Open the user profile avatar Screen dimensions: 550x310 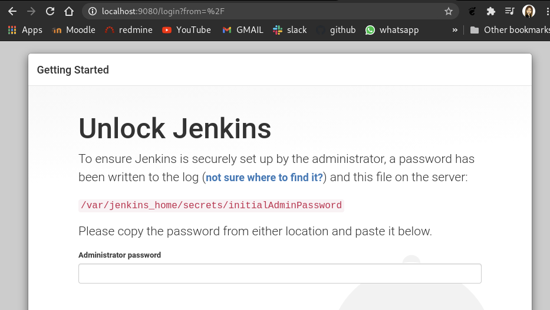click(528, 11)
